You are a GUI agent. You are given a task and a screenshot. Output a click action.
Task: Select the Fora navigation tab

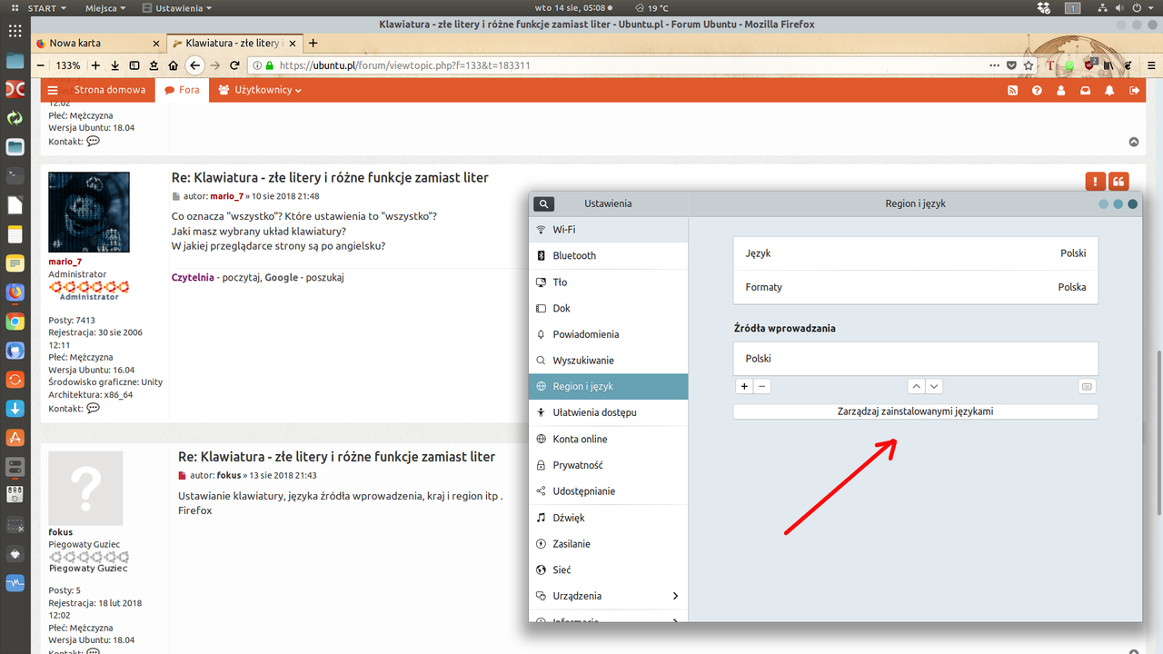tap(182, 90)
